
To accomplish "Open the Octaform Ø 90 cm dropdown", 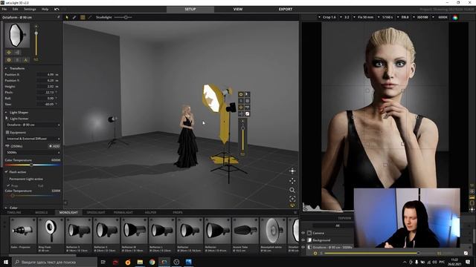I will [x=33, y=125].
